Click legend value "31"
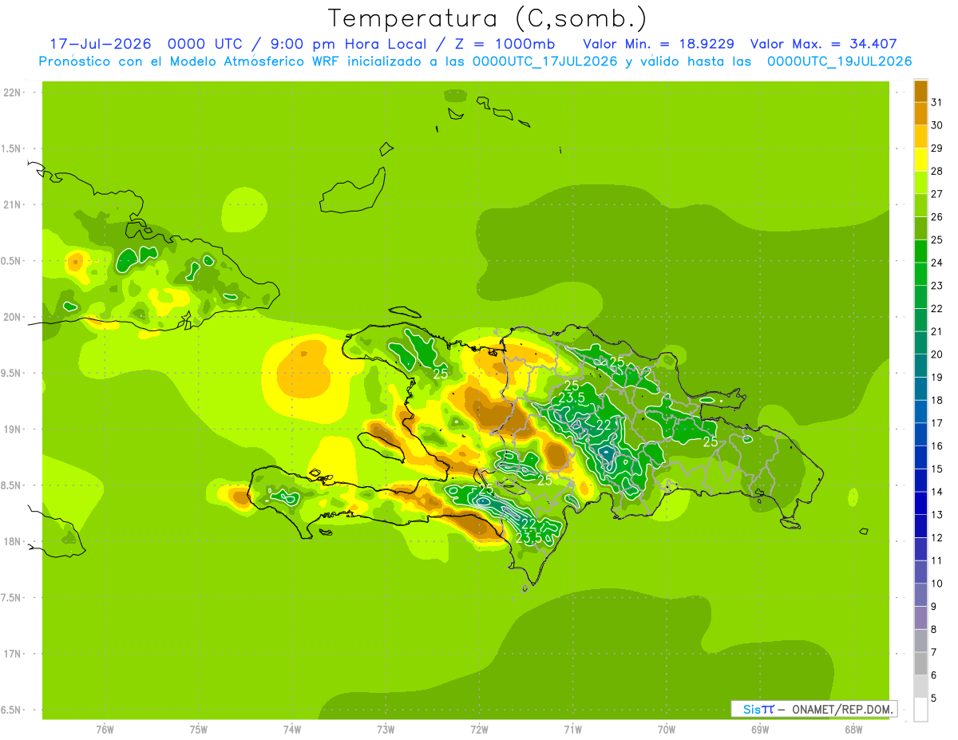Screen dimensions: 958x740 coord(937,102)
